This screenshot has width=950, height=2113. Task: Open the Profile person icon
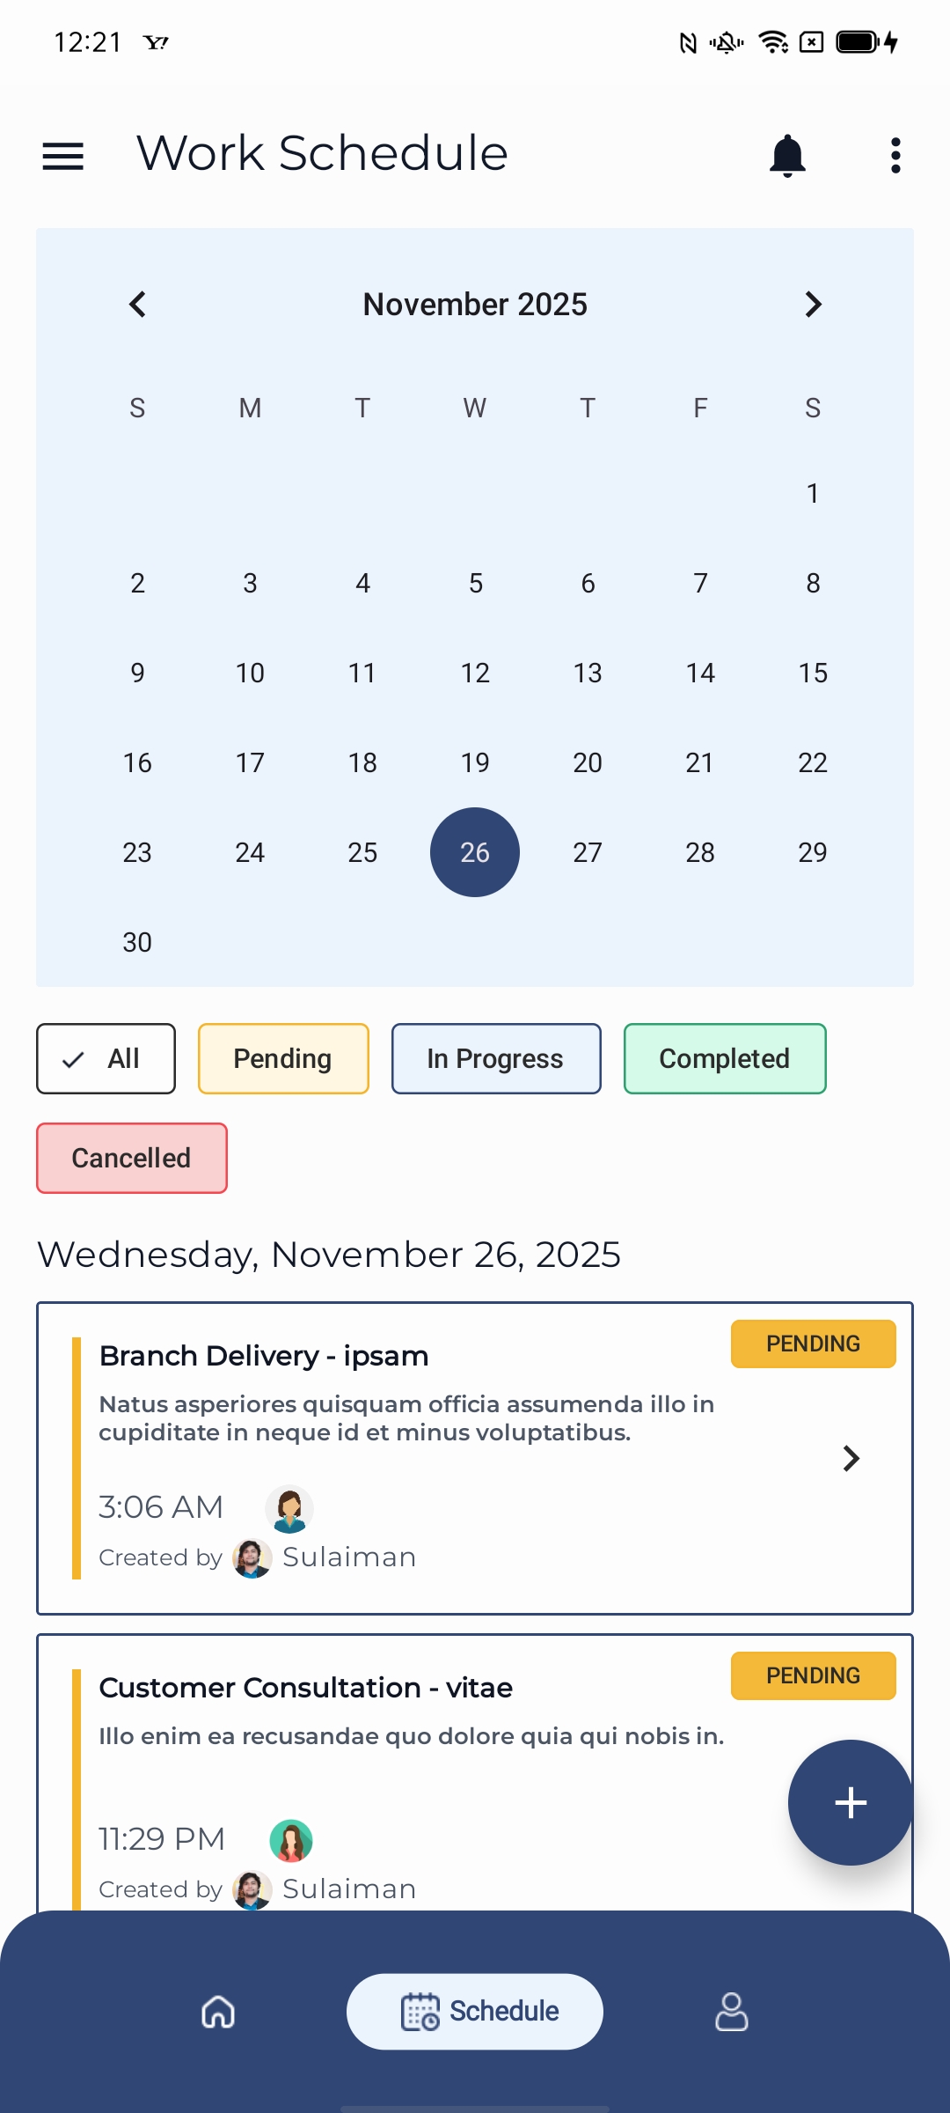731,2011
